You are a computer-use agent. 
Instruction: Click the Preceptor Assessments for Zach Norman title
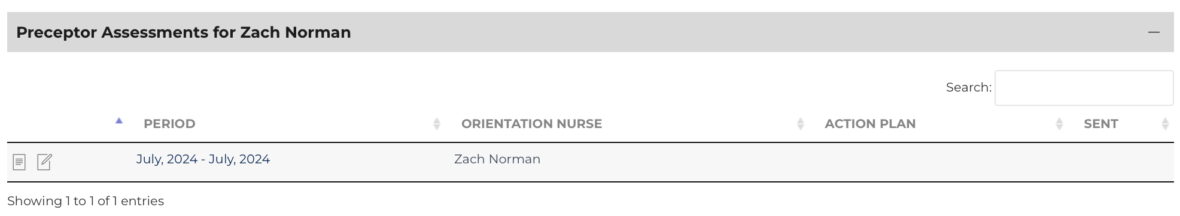coord(184,32)
